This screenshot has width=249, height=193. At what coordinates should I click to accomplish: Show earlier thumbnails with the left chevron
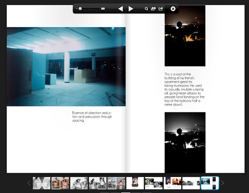pyautogui.click(x=29, y=183)
